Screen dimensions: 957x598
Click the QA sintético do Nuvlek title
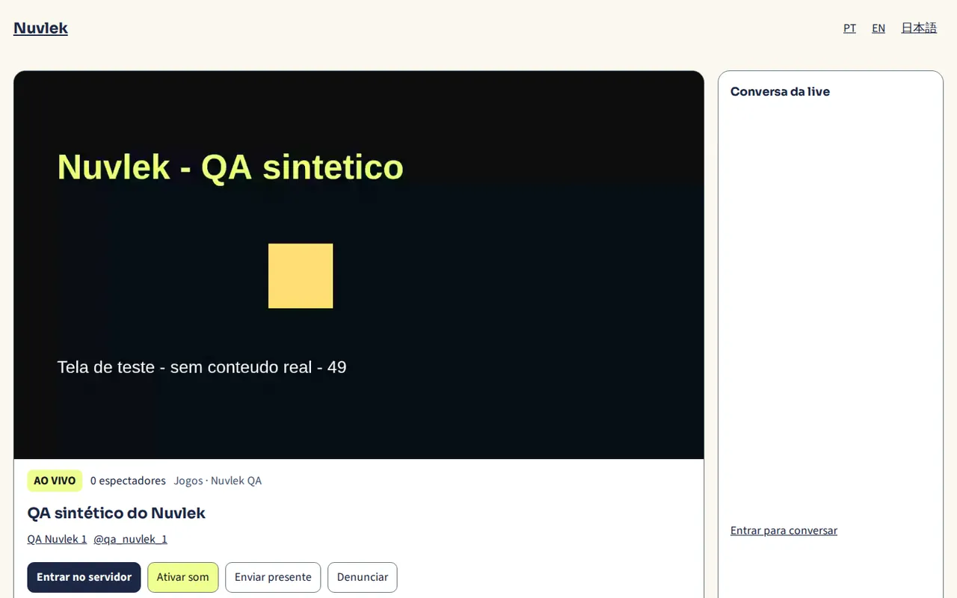[x=116, y=513]
